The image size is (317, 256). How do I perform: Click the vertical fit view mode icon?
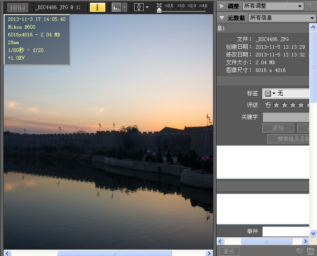point(139,7)
